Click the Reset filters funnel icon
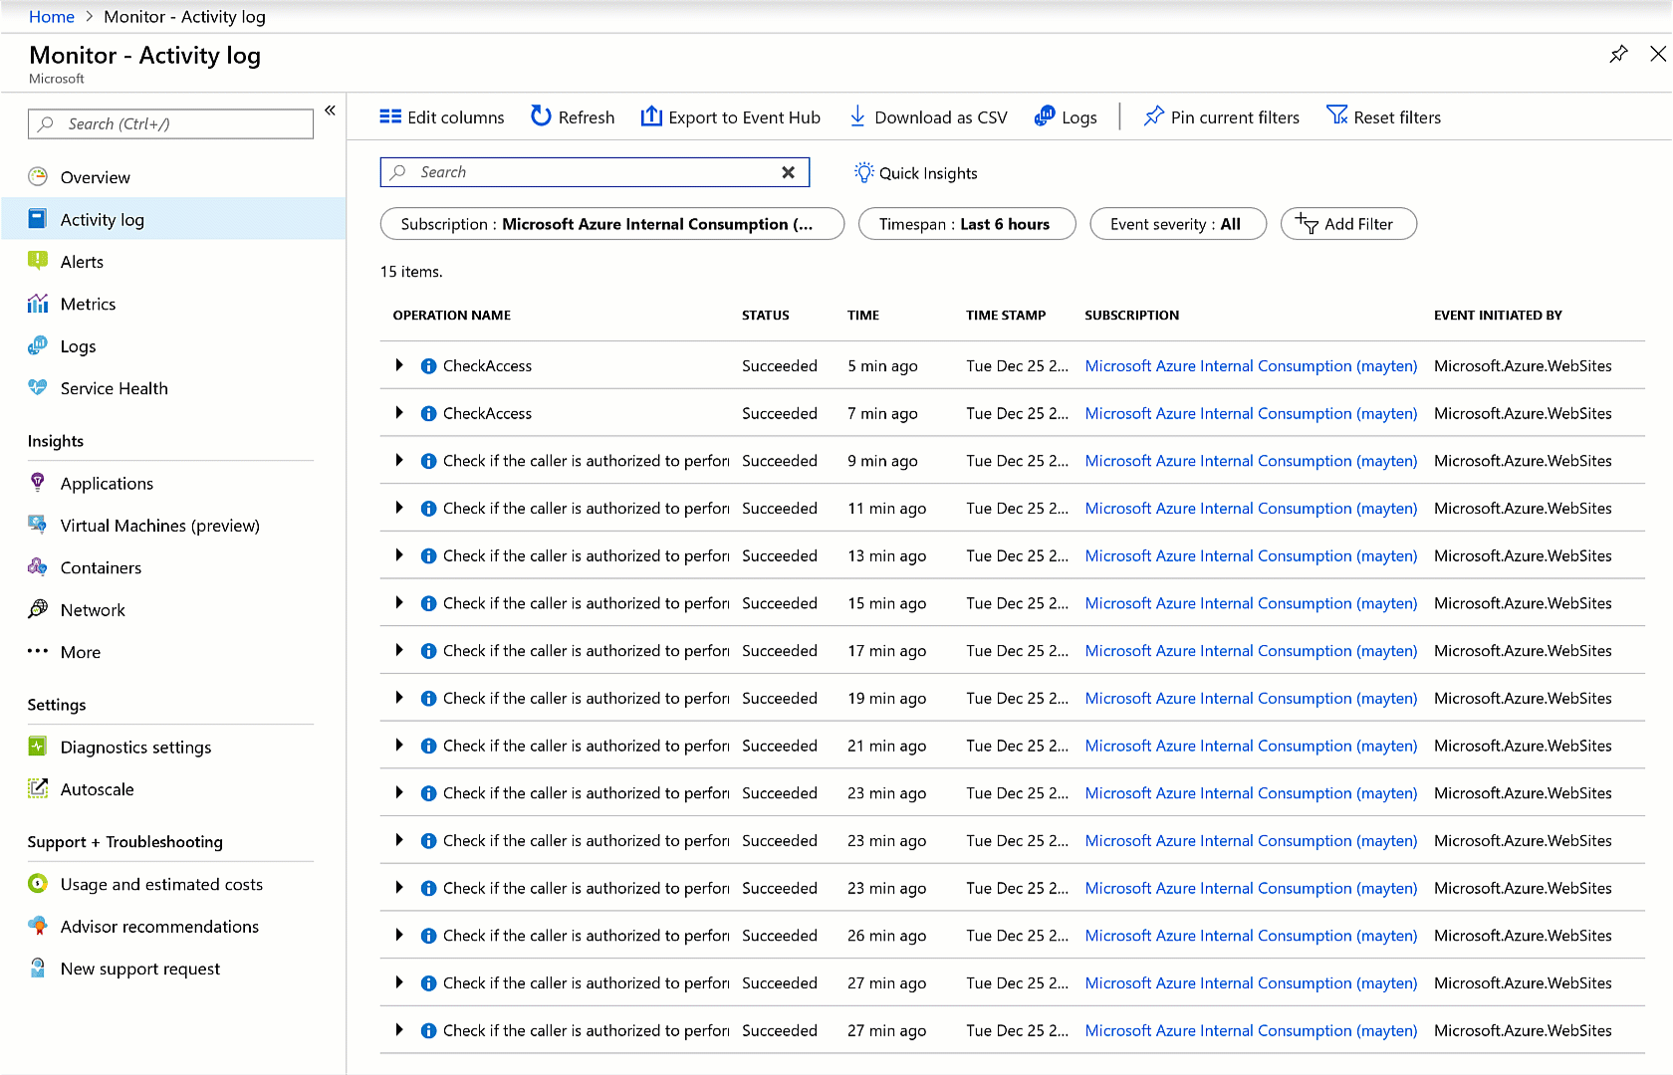Viewport: 1673px width, 1075px height. pos(1336,116)
